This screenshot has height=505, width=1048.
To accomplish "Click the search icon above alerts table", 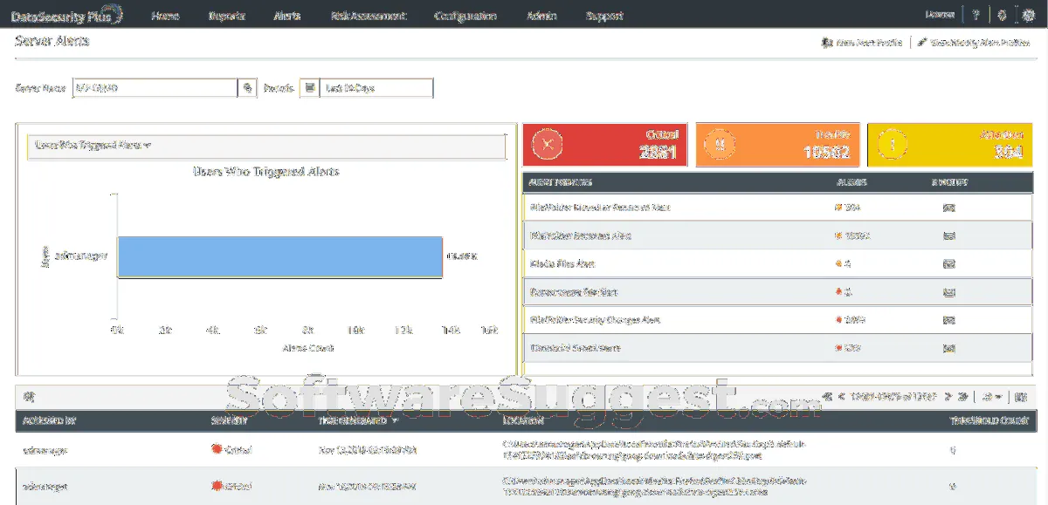I will point(28,397).
